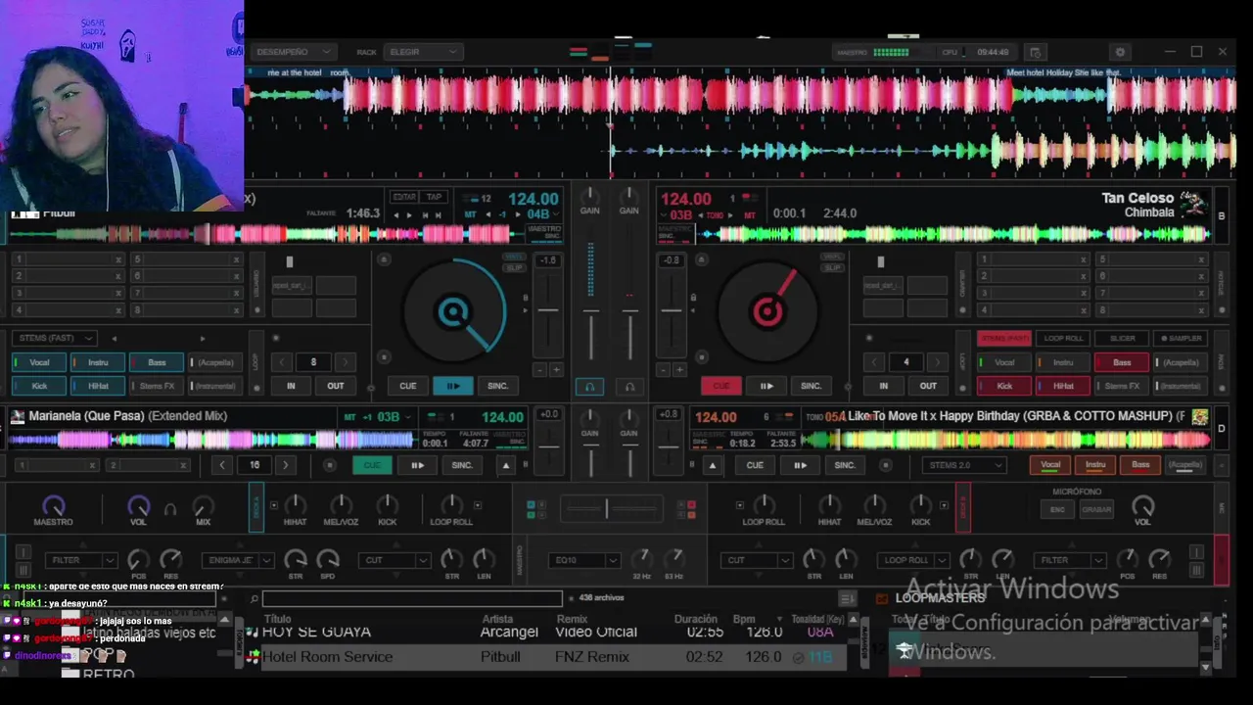
Task: Click the left deck pitch fader
Action: [x=548, y=308]
